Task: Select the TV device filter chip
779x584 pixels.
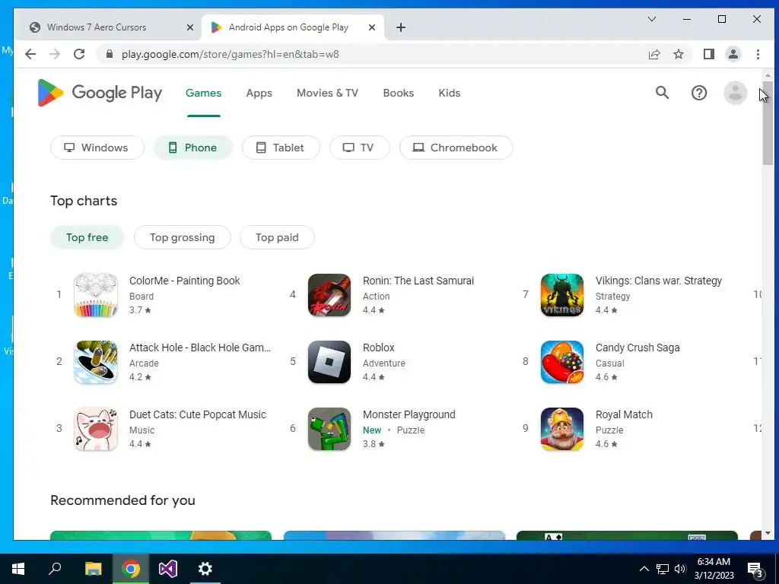Action: pos(359,148)
